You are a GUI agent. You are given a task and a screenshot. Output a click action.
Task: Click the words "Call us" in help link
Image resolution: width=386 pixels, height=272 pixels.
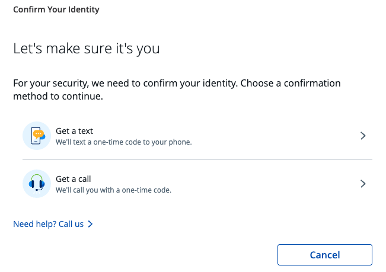click(x=71, y=224)
